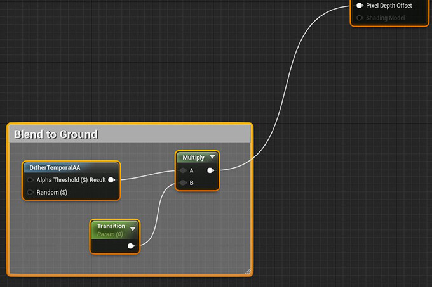Viewport: 432px width, 287px height.
Task: Click the Pixel Depth Offset label
Action: point(389,6)
